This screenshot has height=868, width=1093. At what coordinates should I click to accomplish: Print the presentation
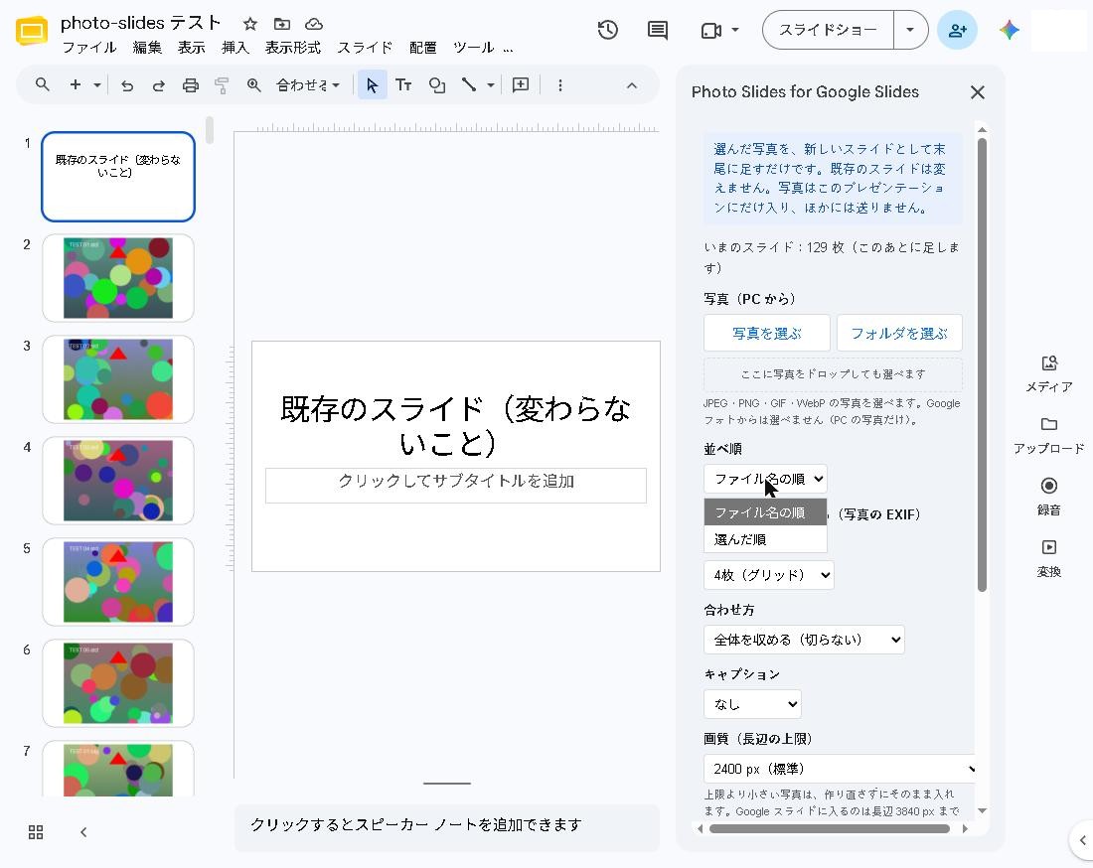tap(191, 85)
